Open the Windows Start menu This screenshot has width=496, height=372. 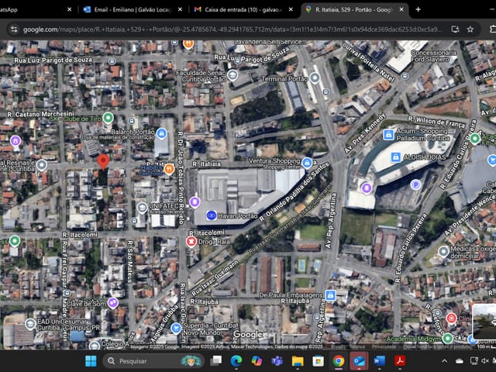pyautogui.click(x=91, y=361)
